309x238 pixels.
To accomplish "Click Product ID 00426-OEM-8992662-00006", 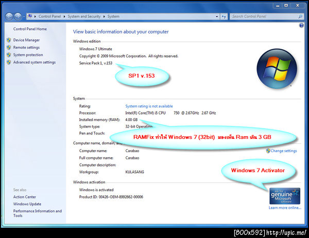I will [x=111, y=197].
